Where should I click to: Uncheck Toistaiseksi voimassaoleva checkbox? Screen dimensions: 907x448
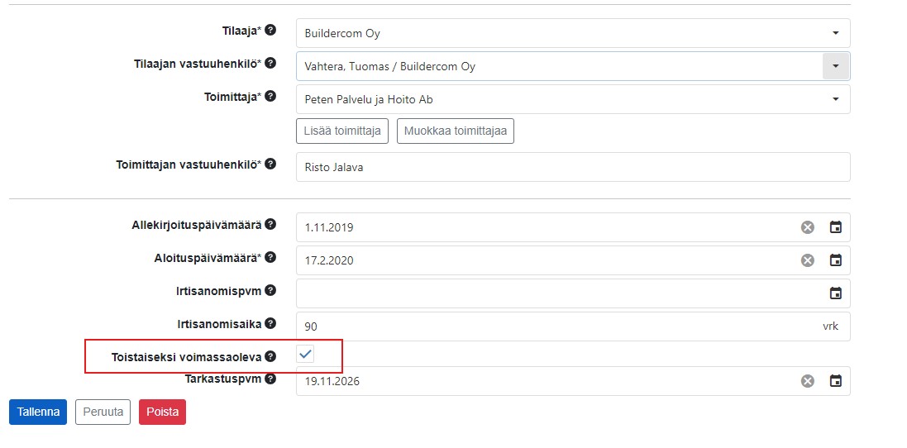click(305, 354)
